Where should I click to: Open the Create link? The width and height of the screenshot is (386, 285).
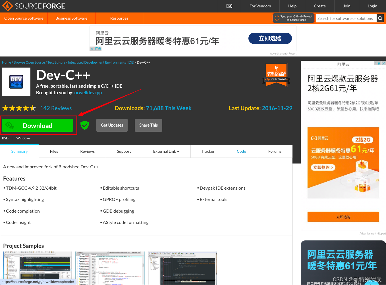click(320, 6)
